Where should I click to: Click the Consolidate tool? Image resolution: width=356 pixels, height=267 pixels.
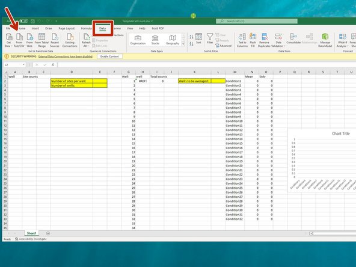click(x=293, y=38)
